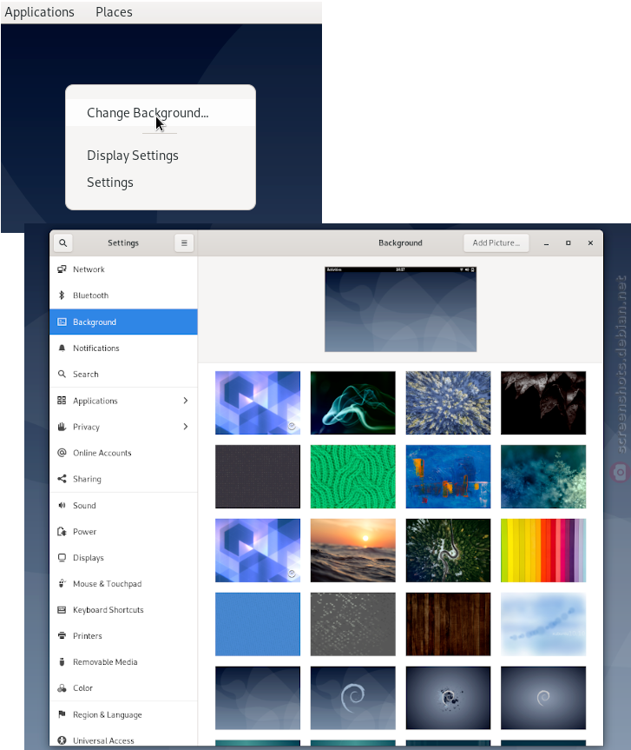Screen dimensions: 631x750
Task: Select the rainbow vertical stripes wallpaper
Action: pyautogui.click(x=543, y=550)
